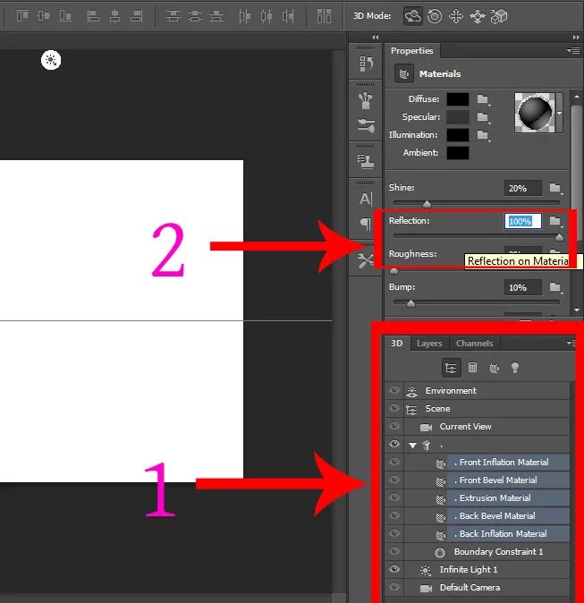Filter 3D panel by Lights
This screenshot has width=584, height=603.
click(x=515, y=368)
